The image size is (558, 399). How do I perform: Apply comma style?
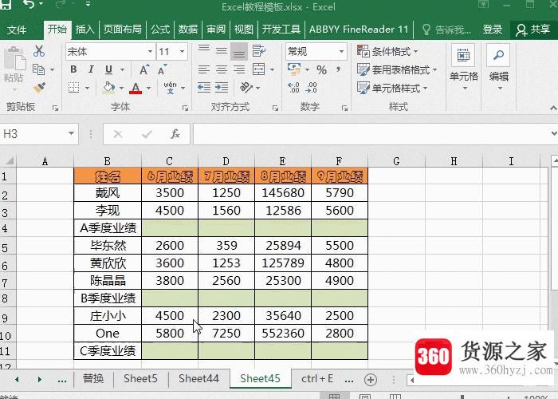click(338, 69)
